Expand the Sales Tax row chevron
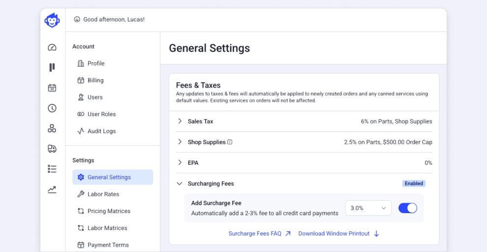Viewport: 487px width, 252px height. pyautogui.click(x=180, y=121)
